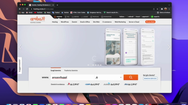The image size is (188, 105).
Task: Open the Server e Cloud menu
Action: (134, 22)
